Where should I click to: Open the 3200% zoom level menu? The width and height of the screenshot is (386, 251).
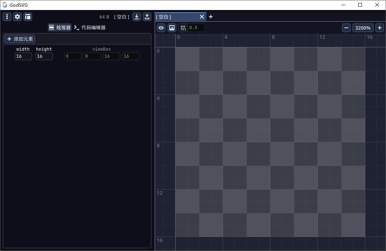coord(363,28)
